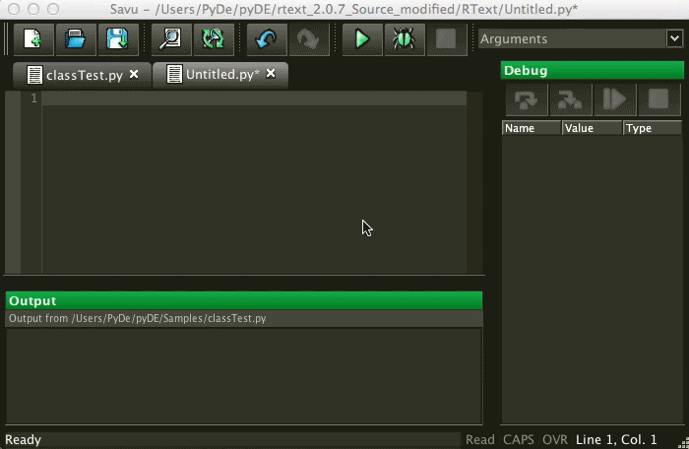This screenshot has height=449, width=689.
Task: Close the classTest.py tab
Action: click(134, 75)
